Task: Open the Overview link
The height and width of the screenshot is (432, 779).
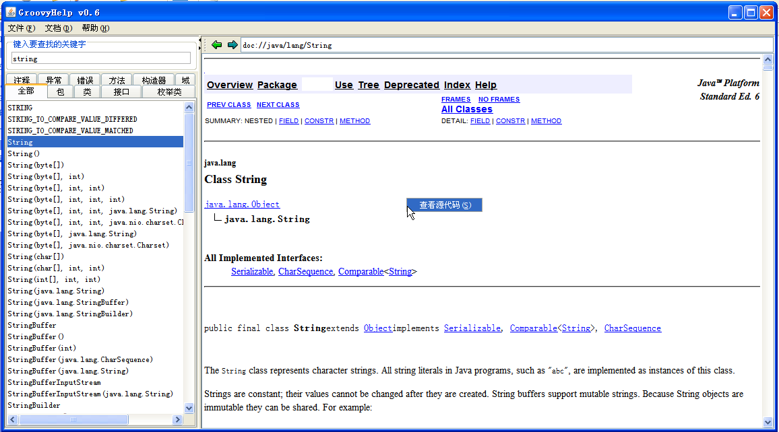Action: [230, 85]
